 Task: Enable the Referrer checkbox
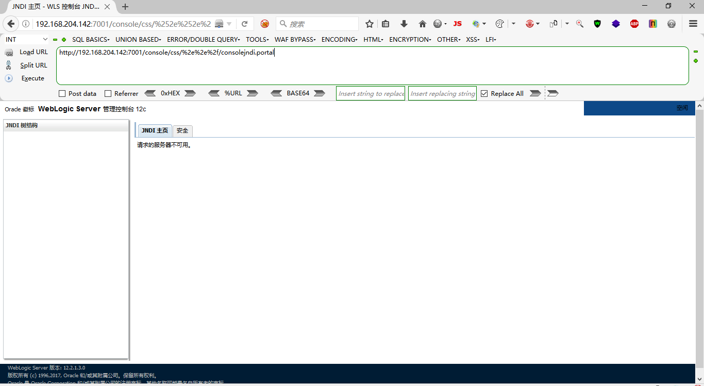pos(109,93)
